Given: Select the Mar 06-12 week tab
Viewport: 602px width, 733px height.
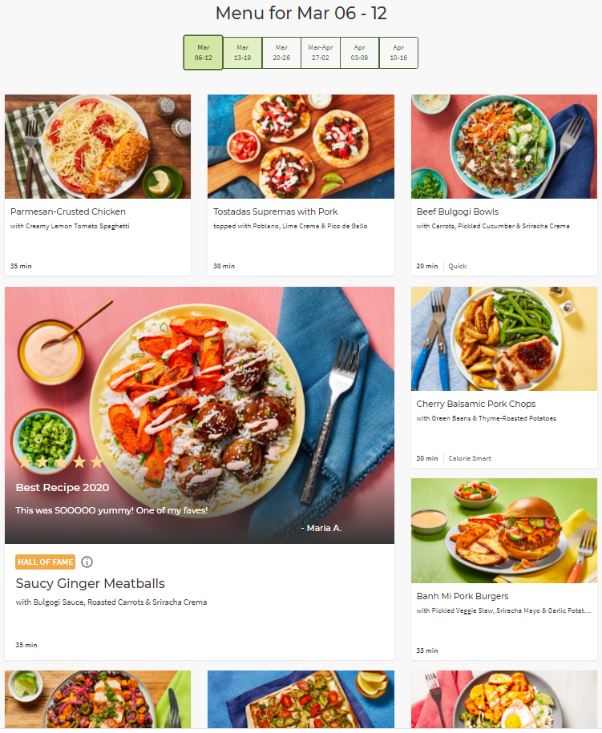Looking at the screenshot, I should 203,52.
